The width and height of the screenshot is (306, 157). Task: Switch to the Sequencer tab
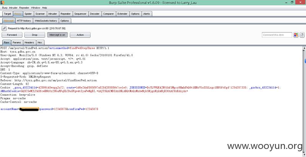80,14
